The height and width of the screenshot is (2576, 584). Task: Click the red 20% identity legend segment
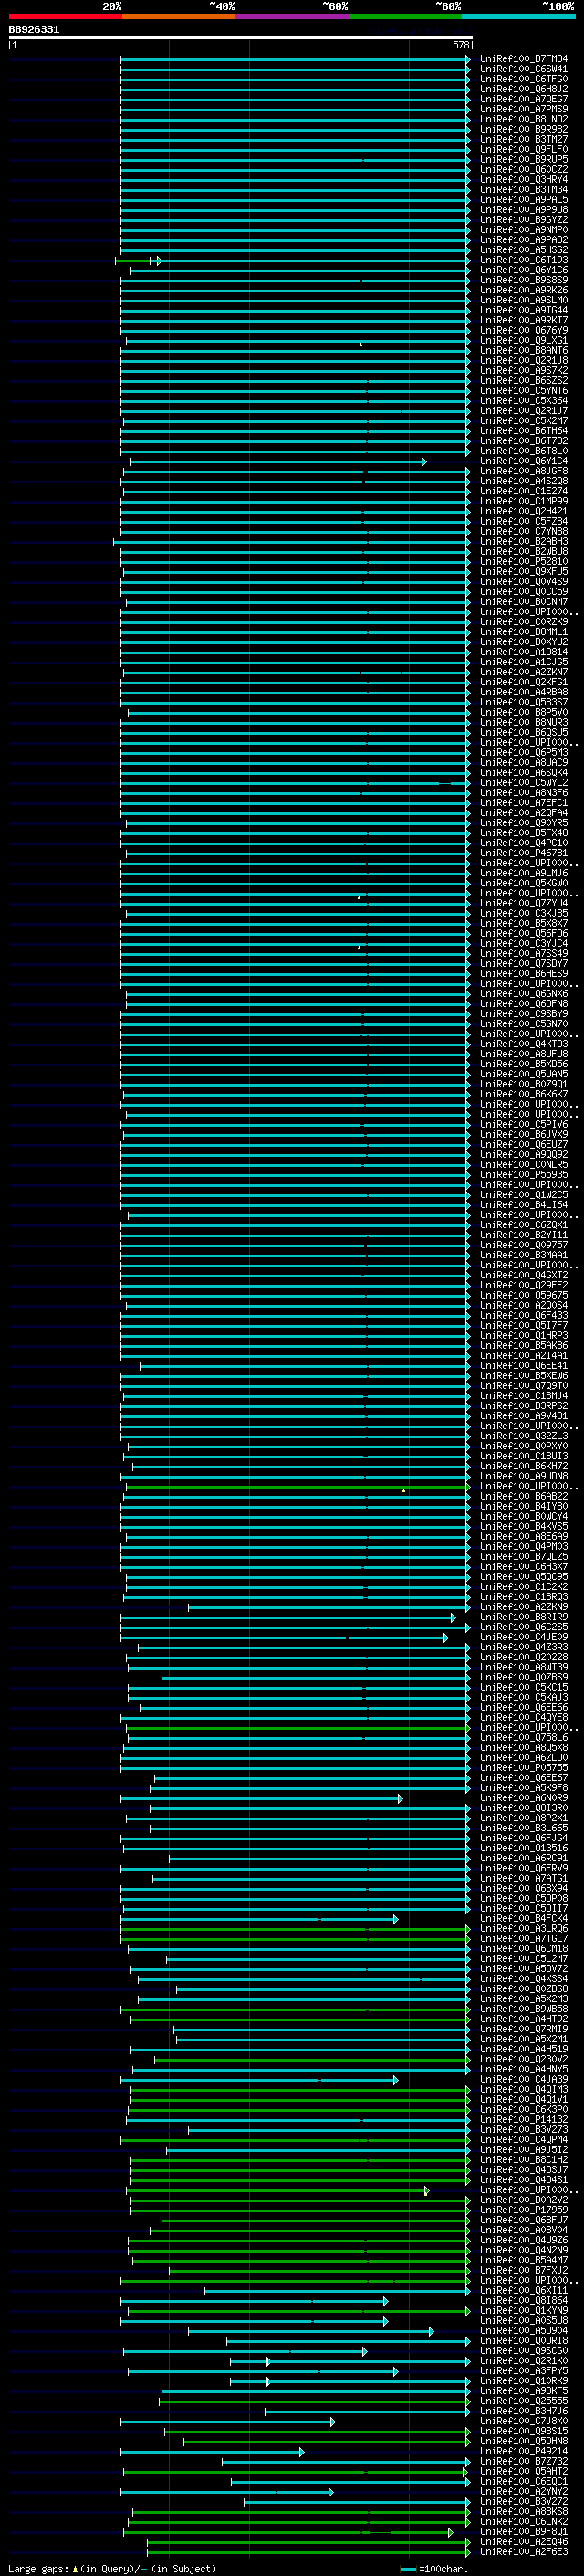tap(65, 16)
